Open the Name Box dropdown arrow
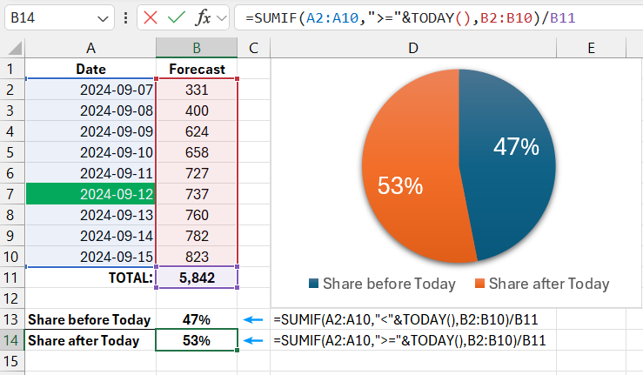This screenshot has height=375, width=643. pos(104,17)
